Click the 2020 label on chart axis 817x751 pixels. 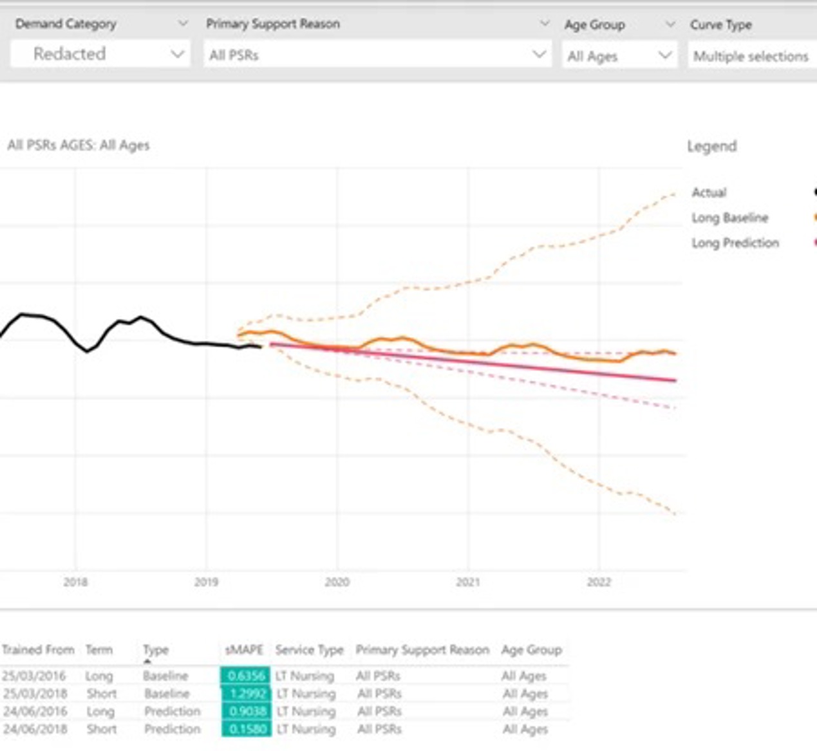337,582
